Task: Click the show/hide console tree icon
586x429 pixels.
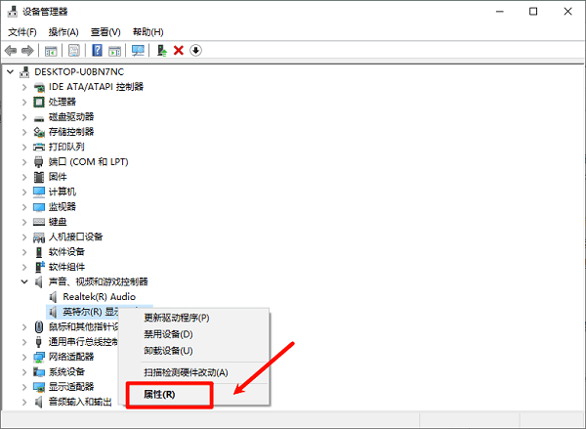Action: point(51,51)
